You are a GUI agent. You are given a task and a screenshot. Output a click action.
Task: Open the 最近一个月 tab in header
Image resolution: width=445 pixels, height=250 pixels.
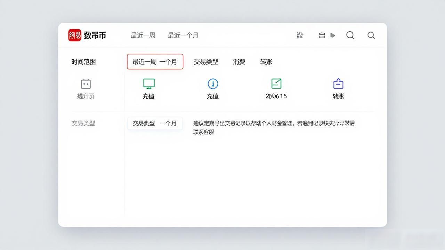tap(183, 35)
